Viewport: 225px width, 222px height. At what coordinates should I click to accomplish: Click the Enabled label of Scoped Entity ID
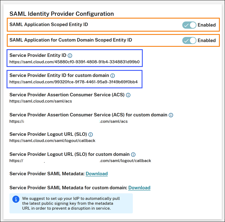(207, 25)
